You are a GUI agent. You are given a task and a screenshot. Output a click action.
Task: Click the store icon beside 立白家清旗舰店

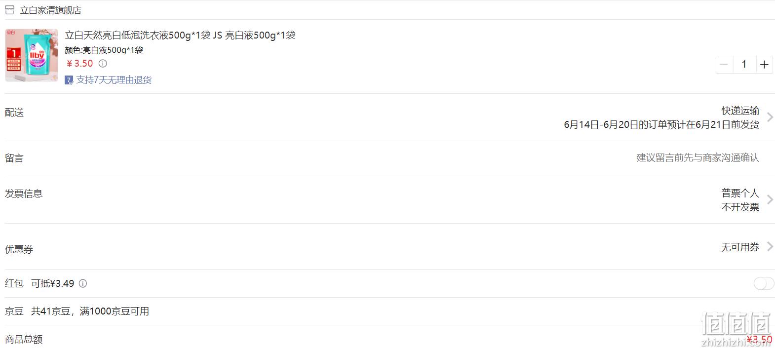click(x=9, y=10)
